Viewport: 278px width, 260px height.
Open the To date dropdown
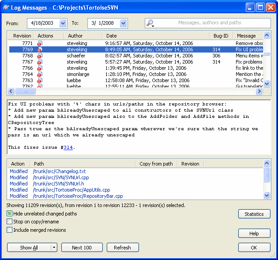click(123, 23)
